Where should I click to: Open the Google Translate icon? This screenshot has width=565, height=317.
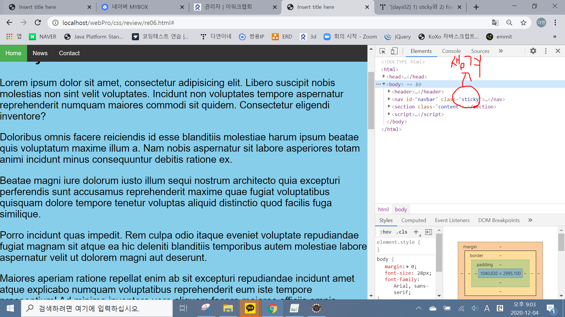pyautogui.click(x=495, y=23)
